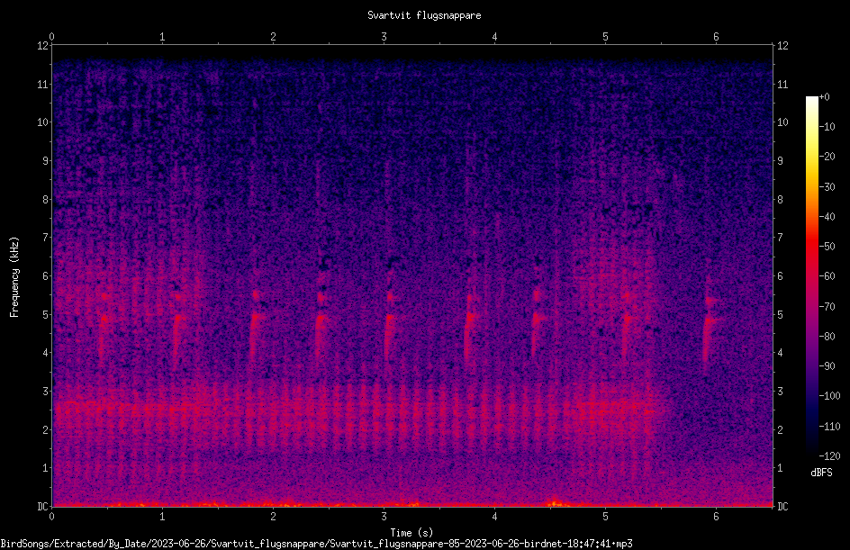Select the '-40' color scale label
This screenshot has width=850, height=550.
coord(827,217)
